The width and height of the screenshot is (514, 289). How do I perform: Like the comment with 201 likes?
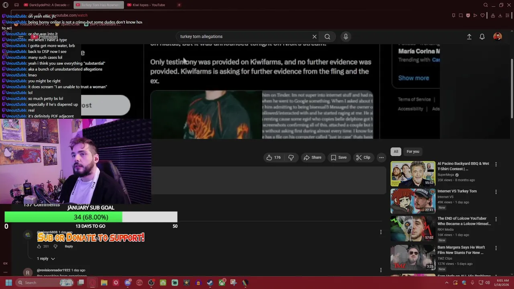(39, 246)
